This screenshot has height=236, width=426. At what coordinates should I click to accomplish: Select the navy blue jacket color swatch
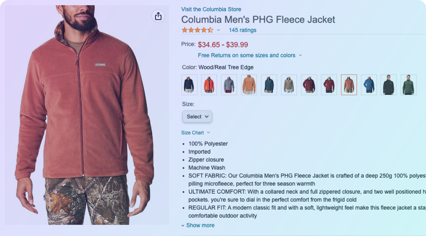(189, 85)
